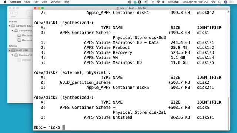237x133 pixels.
Task: Click the Untitled volume icon in sidebar
Action: click(19, 60)
